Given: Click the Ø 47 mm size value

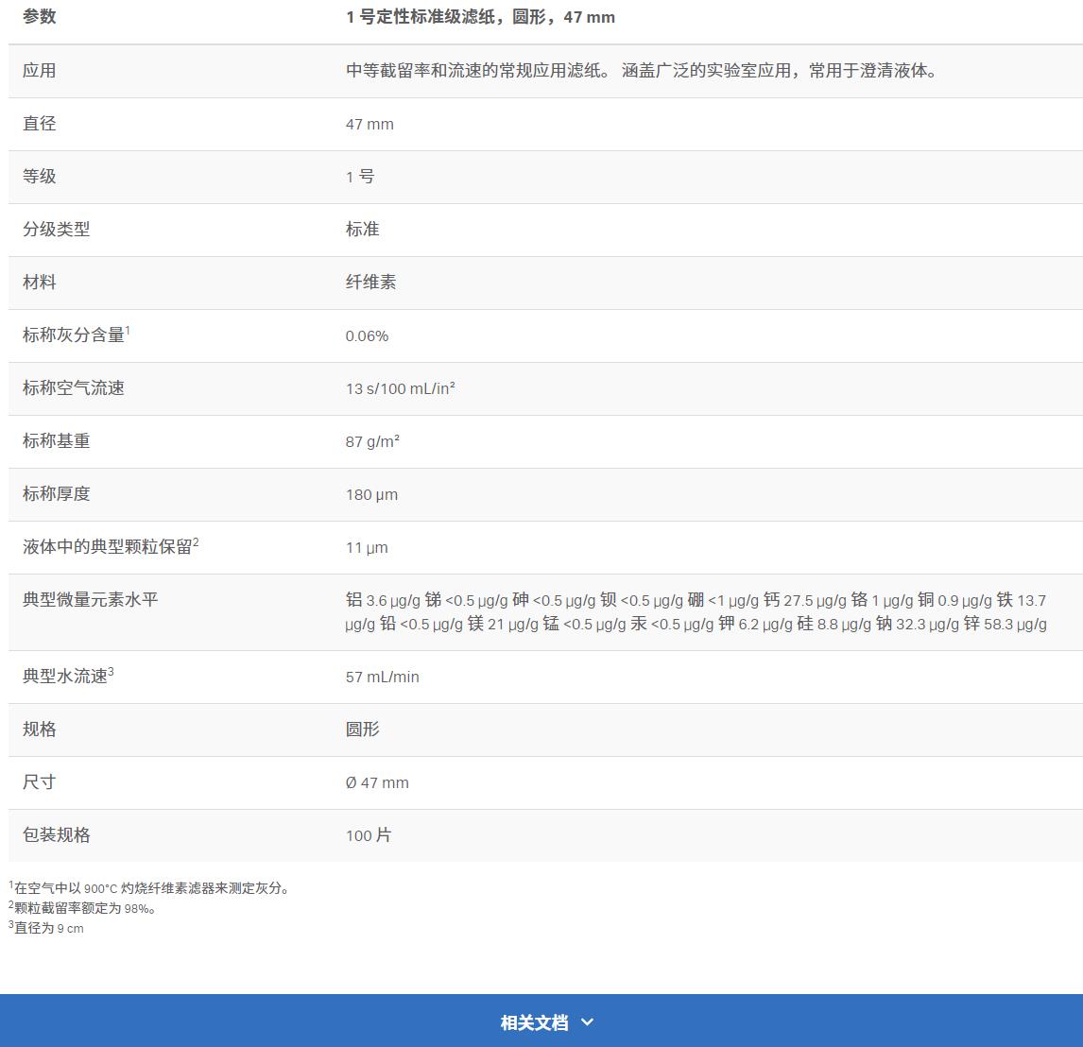Looking at the screenshot, I should pos(377,782).
